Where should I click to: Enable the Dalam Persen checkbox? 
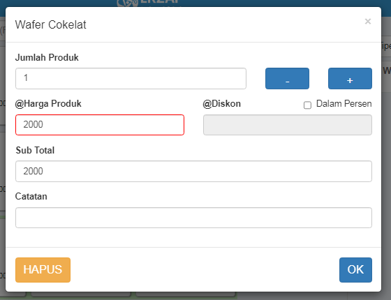(307, 105)
